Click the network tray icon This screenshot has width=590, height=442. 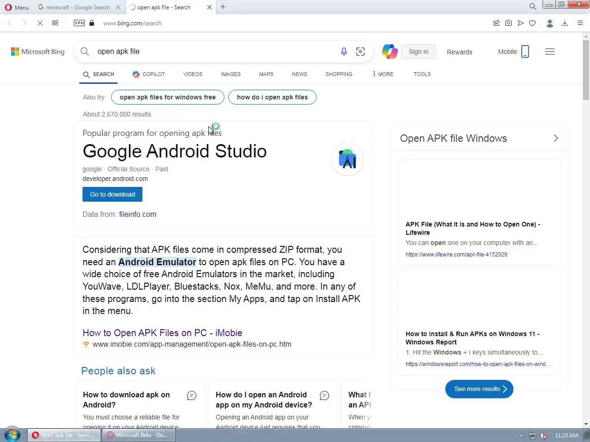532,436
